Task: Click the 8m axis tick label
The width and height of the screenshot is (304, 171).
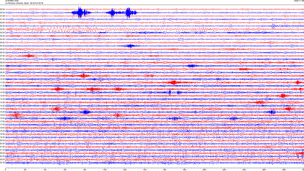Action: 85,170
